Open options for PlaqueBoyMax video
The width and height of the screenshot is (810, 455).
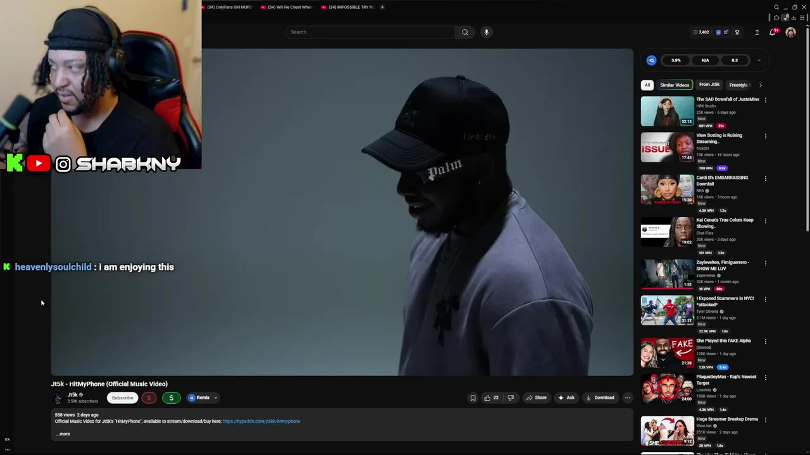pos(765,377)
